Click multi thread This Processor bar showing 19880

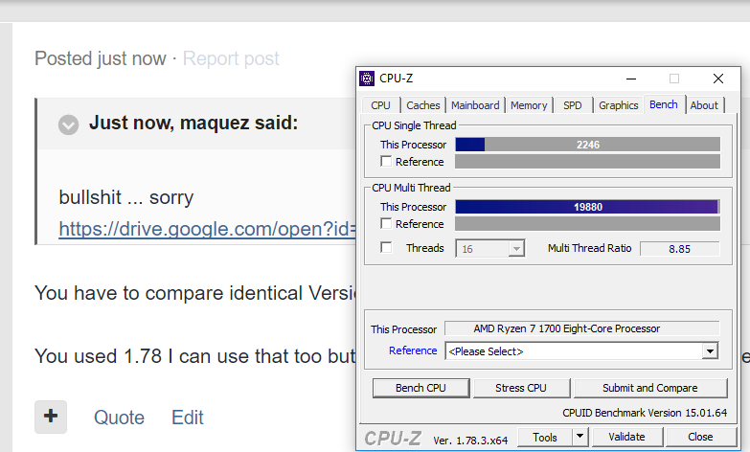587,207
